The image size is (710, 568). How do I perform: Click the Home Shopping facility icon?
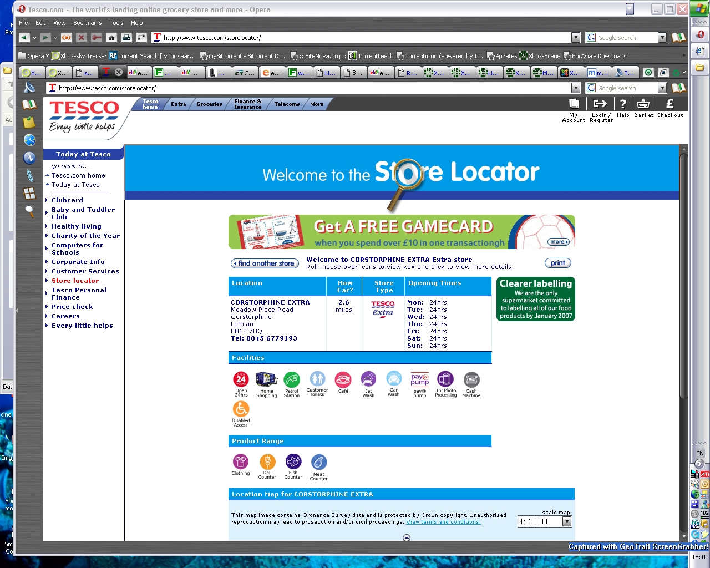click(x=266, y=379)
